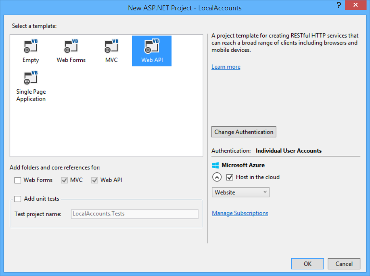Click the Individual User Accounts authentication text
370x276 pixels.
289,150
